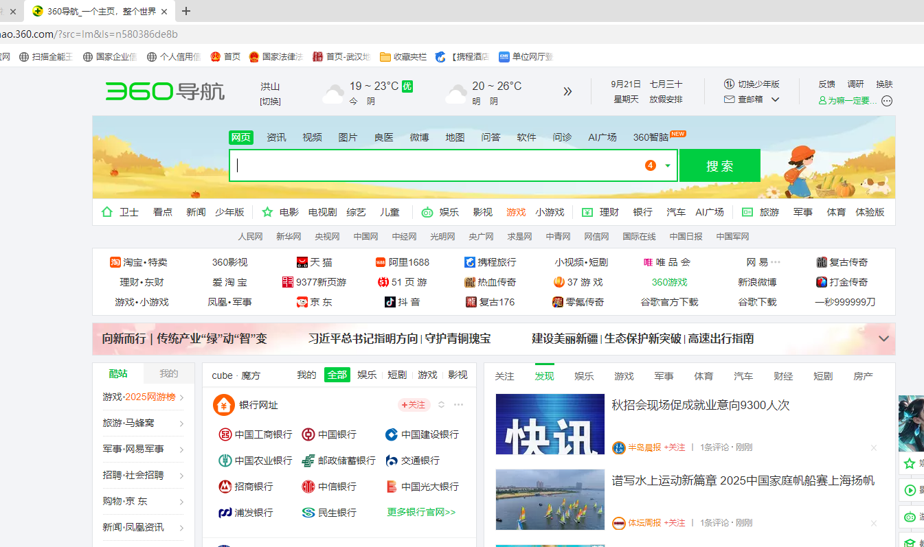Follow 体坛周报 using its +关注 control

tap(675, 522)
